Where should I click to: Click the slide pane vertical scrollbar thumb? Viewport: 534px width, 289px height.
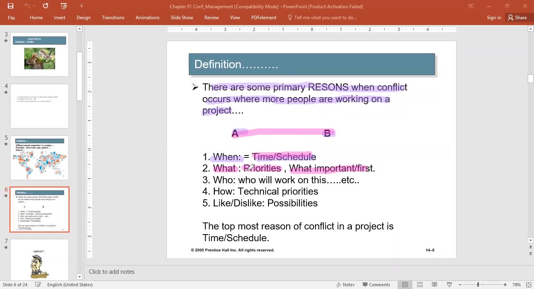click(530, 79)
